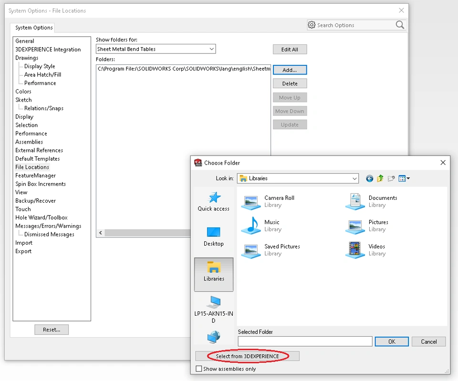Select Assemblies in options tree
458x381 pixels.
coord(29,142)
